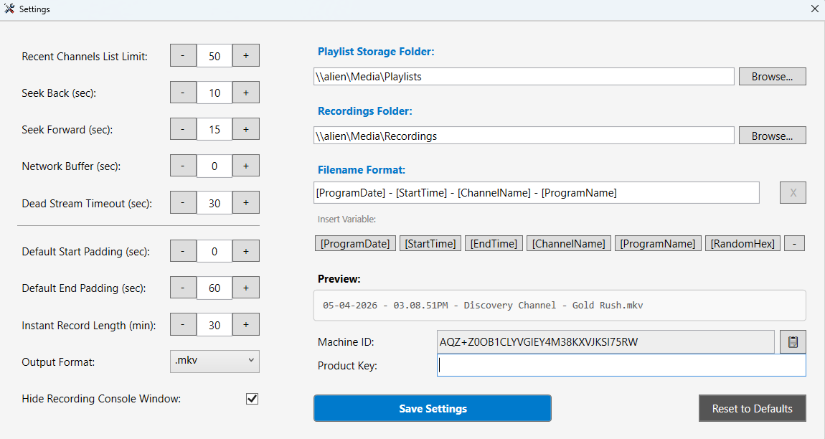825x439 pixels.
Task: Click Recent Channels List Limit value 50
Action: [x=214, y=56]
